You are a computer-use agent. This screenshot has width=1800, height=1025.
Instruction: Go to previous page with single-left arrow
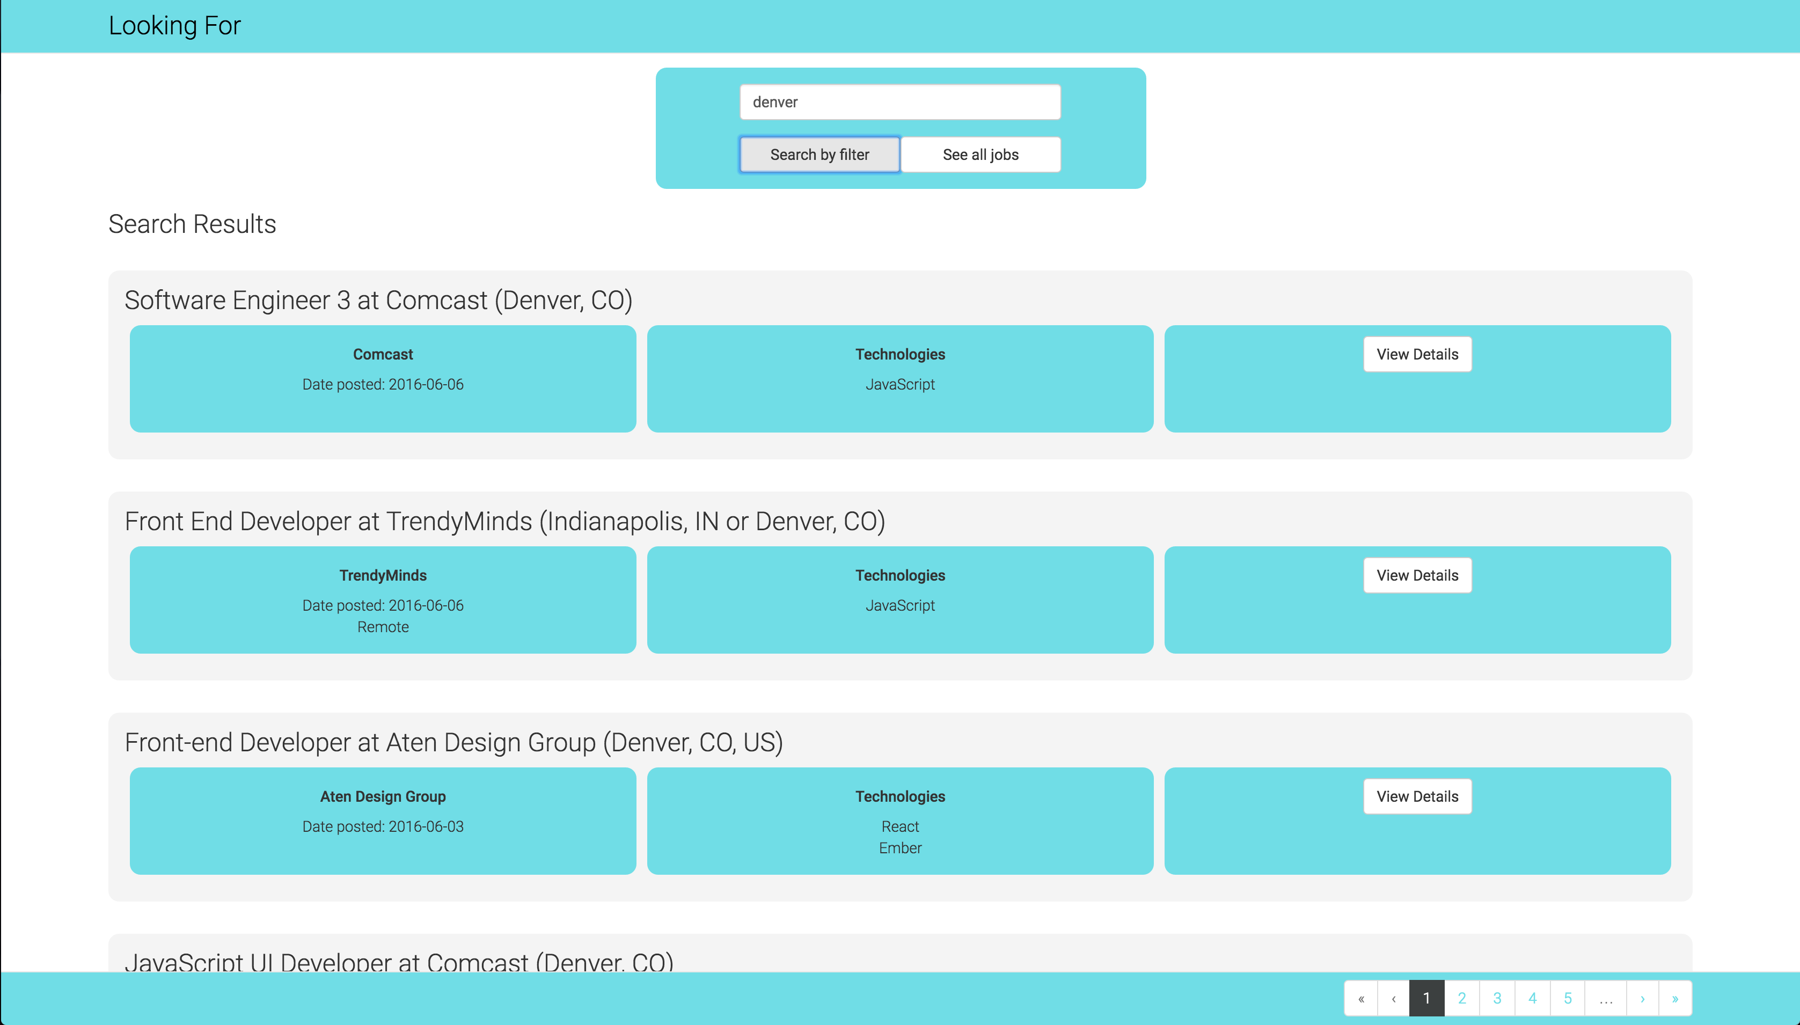click(x=1393, y=998)
